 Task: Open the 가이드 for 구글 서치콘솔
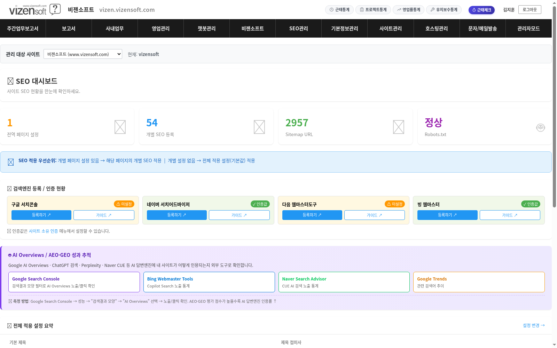[x=104, y=215]
